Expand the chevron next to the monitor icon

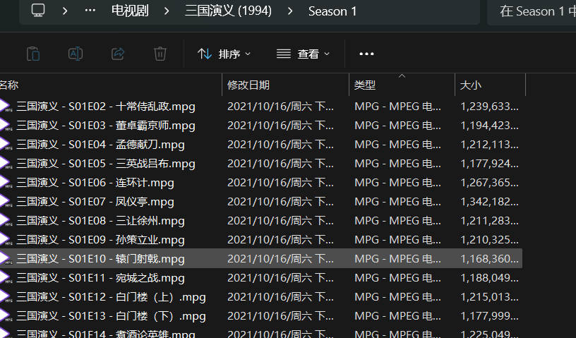click(x=65, y=11)
